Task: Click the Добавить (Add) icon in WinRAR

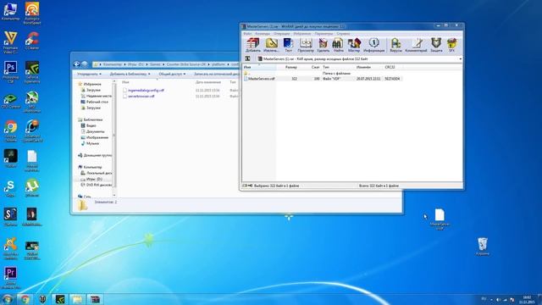Action: click(252, 45)
